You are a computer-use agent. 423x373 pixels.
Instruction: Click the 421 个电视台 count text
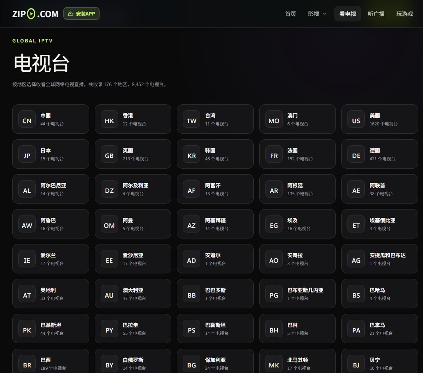click(382, 159)
